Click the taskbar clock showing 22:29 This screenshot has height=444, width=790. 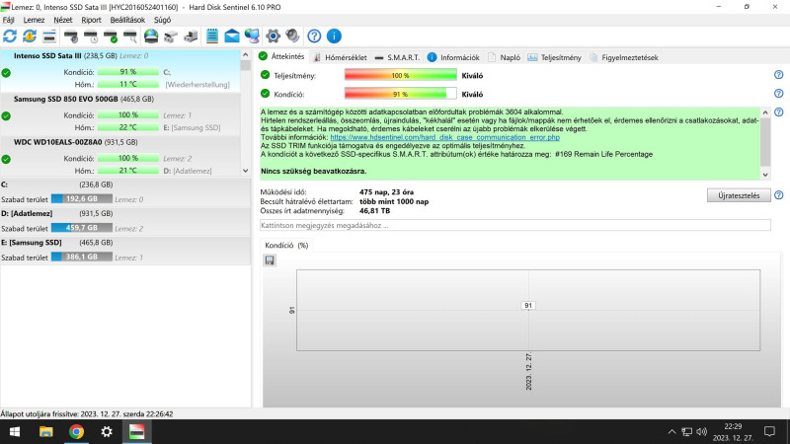pyautogui.click(x=733, y=432)
